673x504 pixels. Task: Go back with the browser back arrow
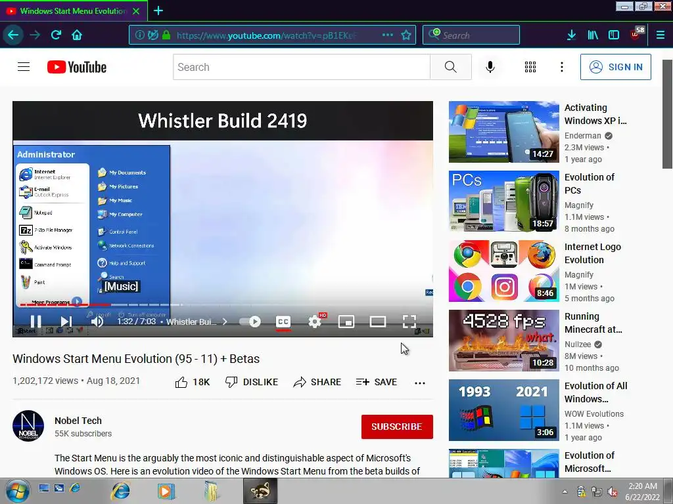(x=13, y=35)
